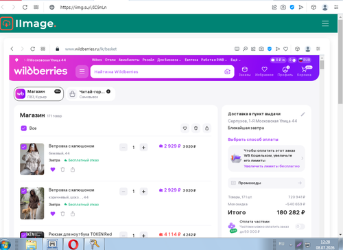Click the snapshot camera icon in top toolbar
343x250 pixels.
283,8
